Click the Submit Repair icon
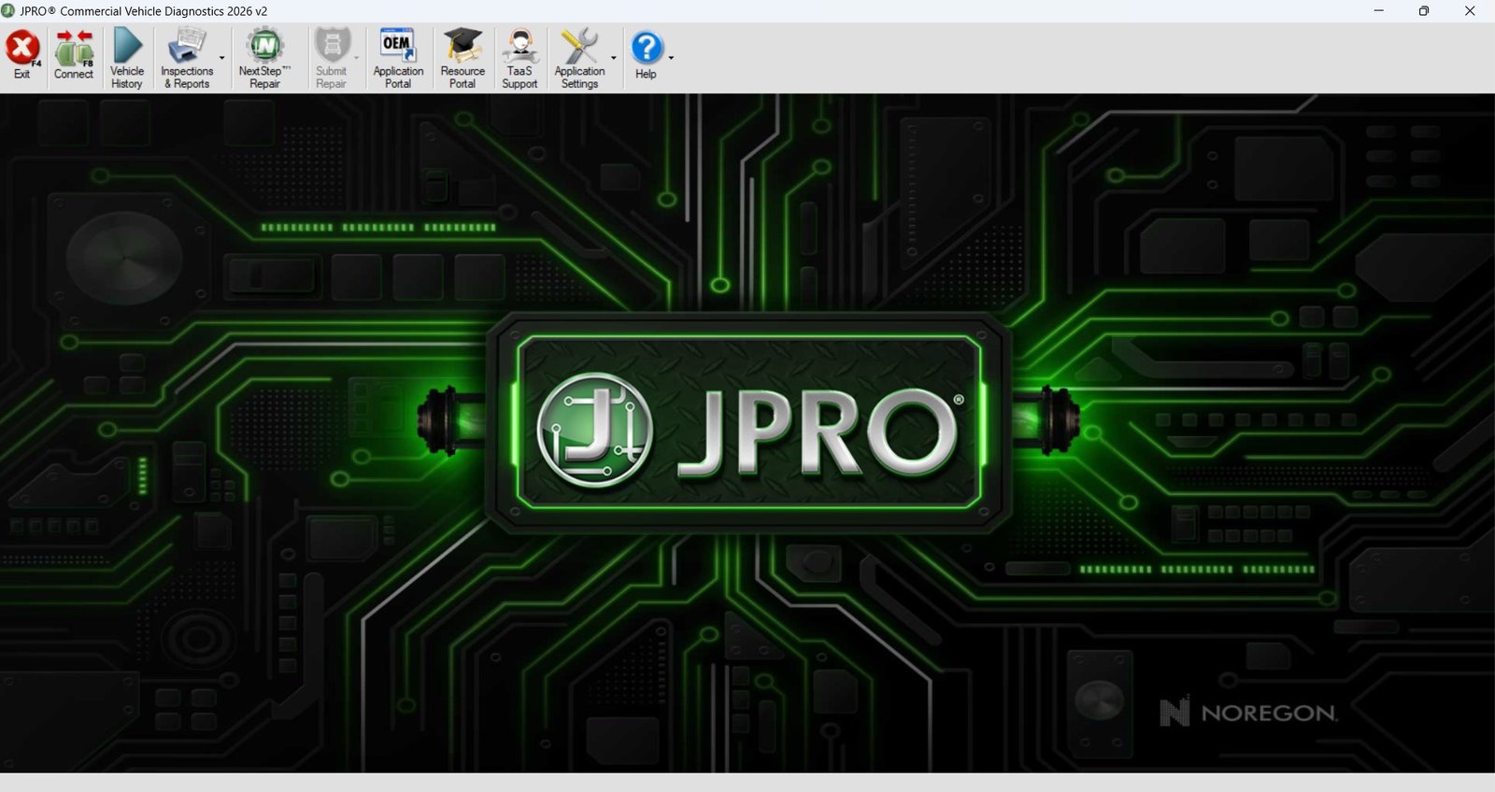The width and height of the screenshot is (1495, 792). coord(331,46)
